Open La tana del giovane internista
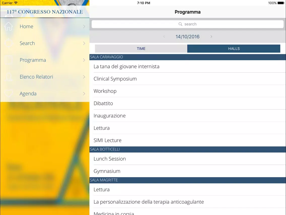This screenshot has height=215, width=286. click(188, 66)
